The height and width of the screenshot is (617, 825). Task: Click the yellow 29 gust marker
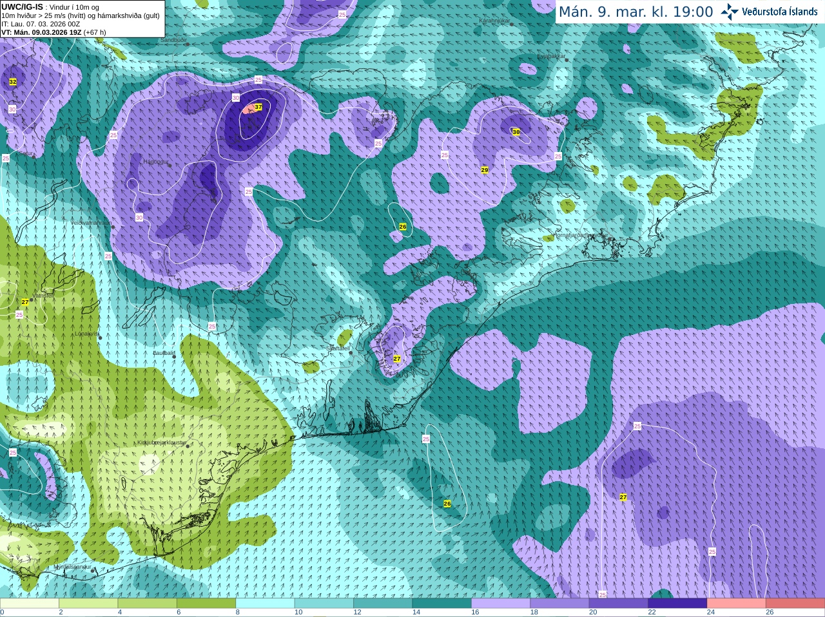[x=485, y=170]
